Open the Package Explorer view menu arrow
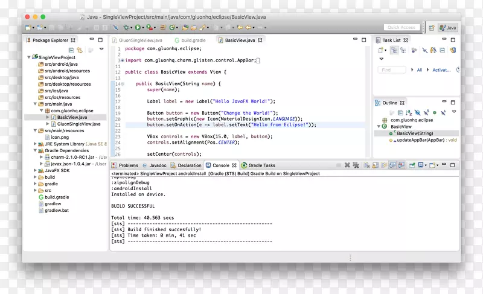 tap(101, 50)
